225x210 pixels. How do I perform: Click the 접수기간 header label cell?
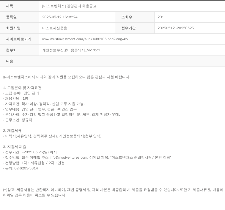pos(135,28)
